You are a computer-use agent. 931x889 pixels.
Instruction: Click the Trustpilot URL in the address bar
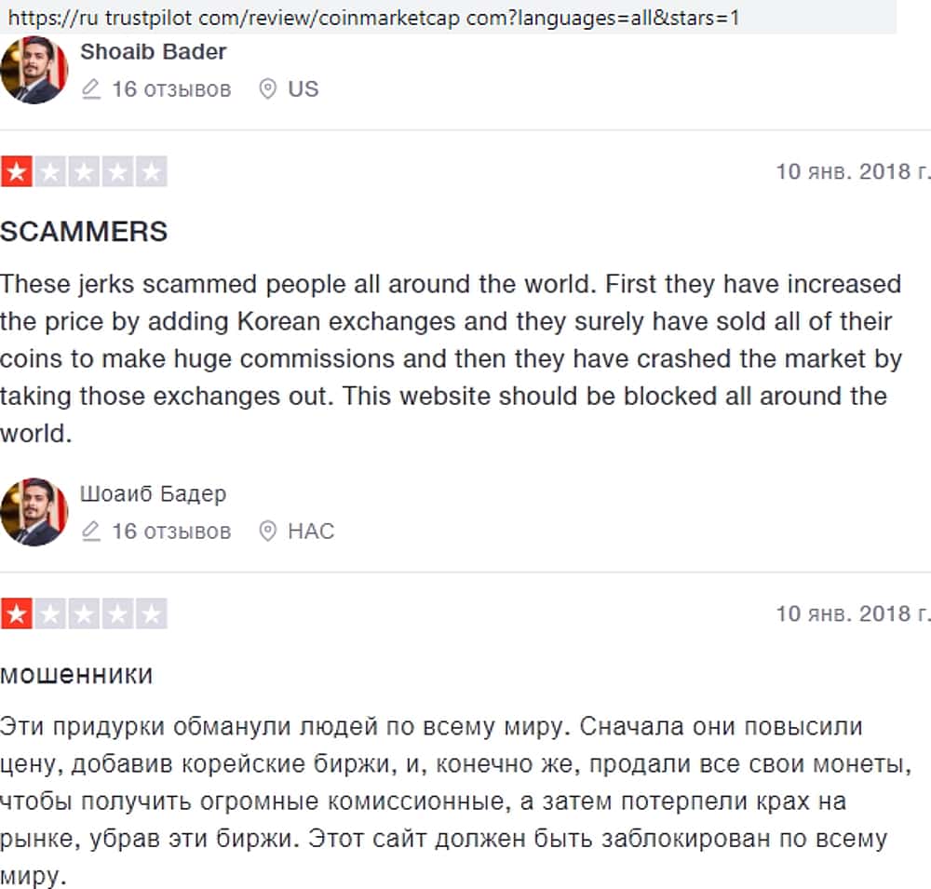coord(372,18)
